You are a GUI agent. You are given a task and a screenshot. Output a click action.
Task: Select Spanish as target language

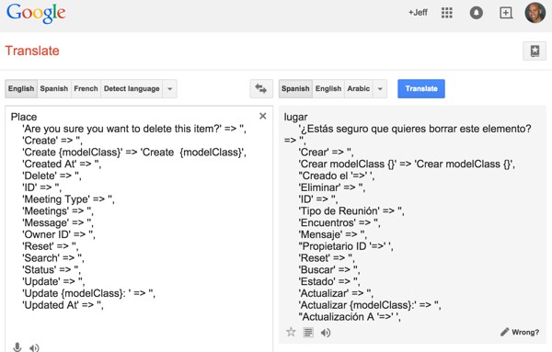pos(295,88)
